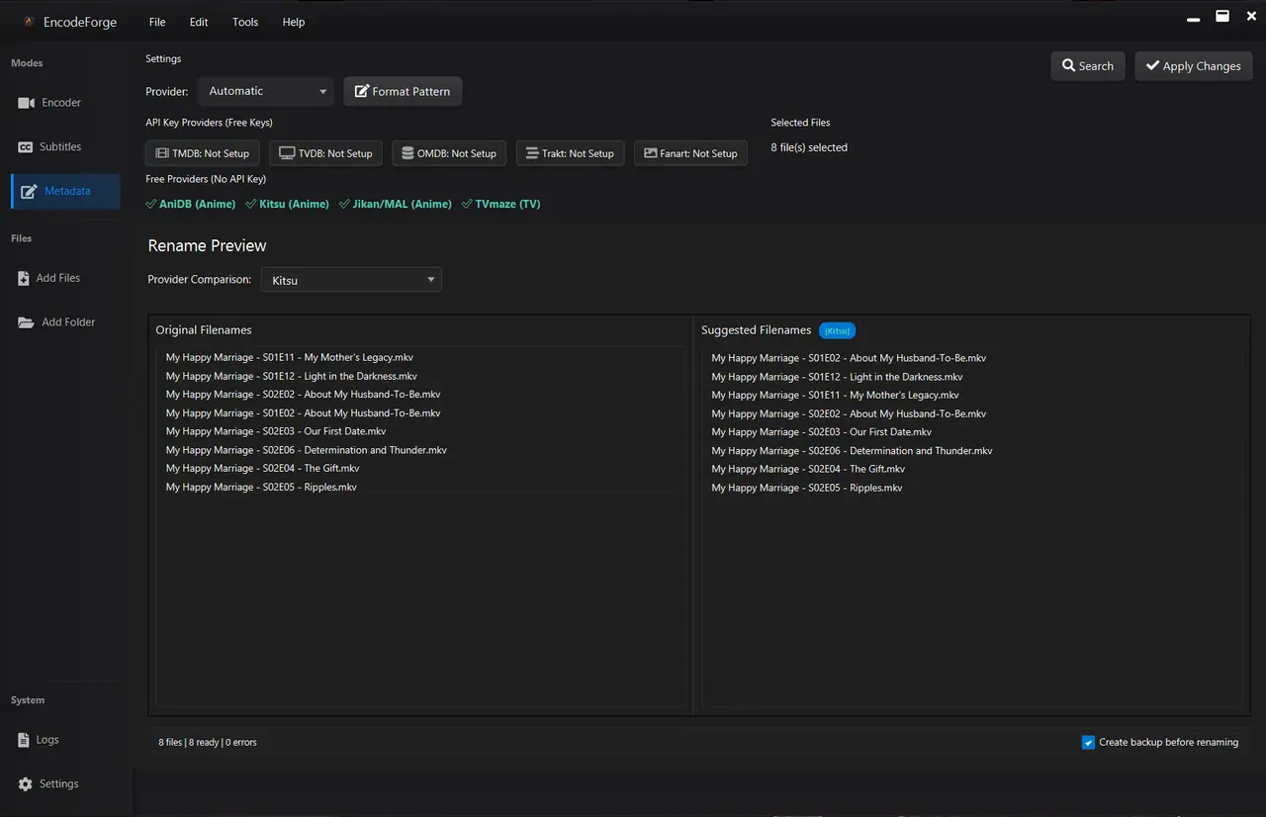Open the Provider Comparison Kitsu dropdown
This screenshot has height=817, width=1266.
coord(351,280)
